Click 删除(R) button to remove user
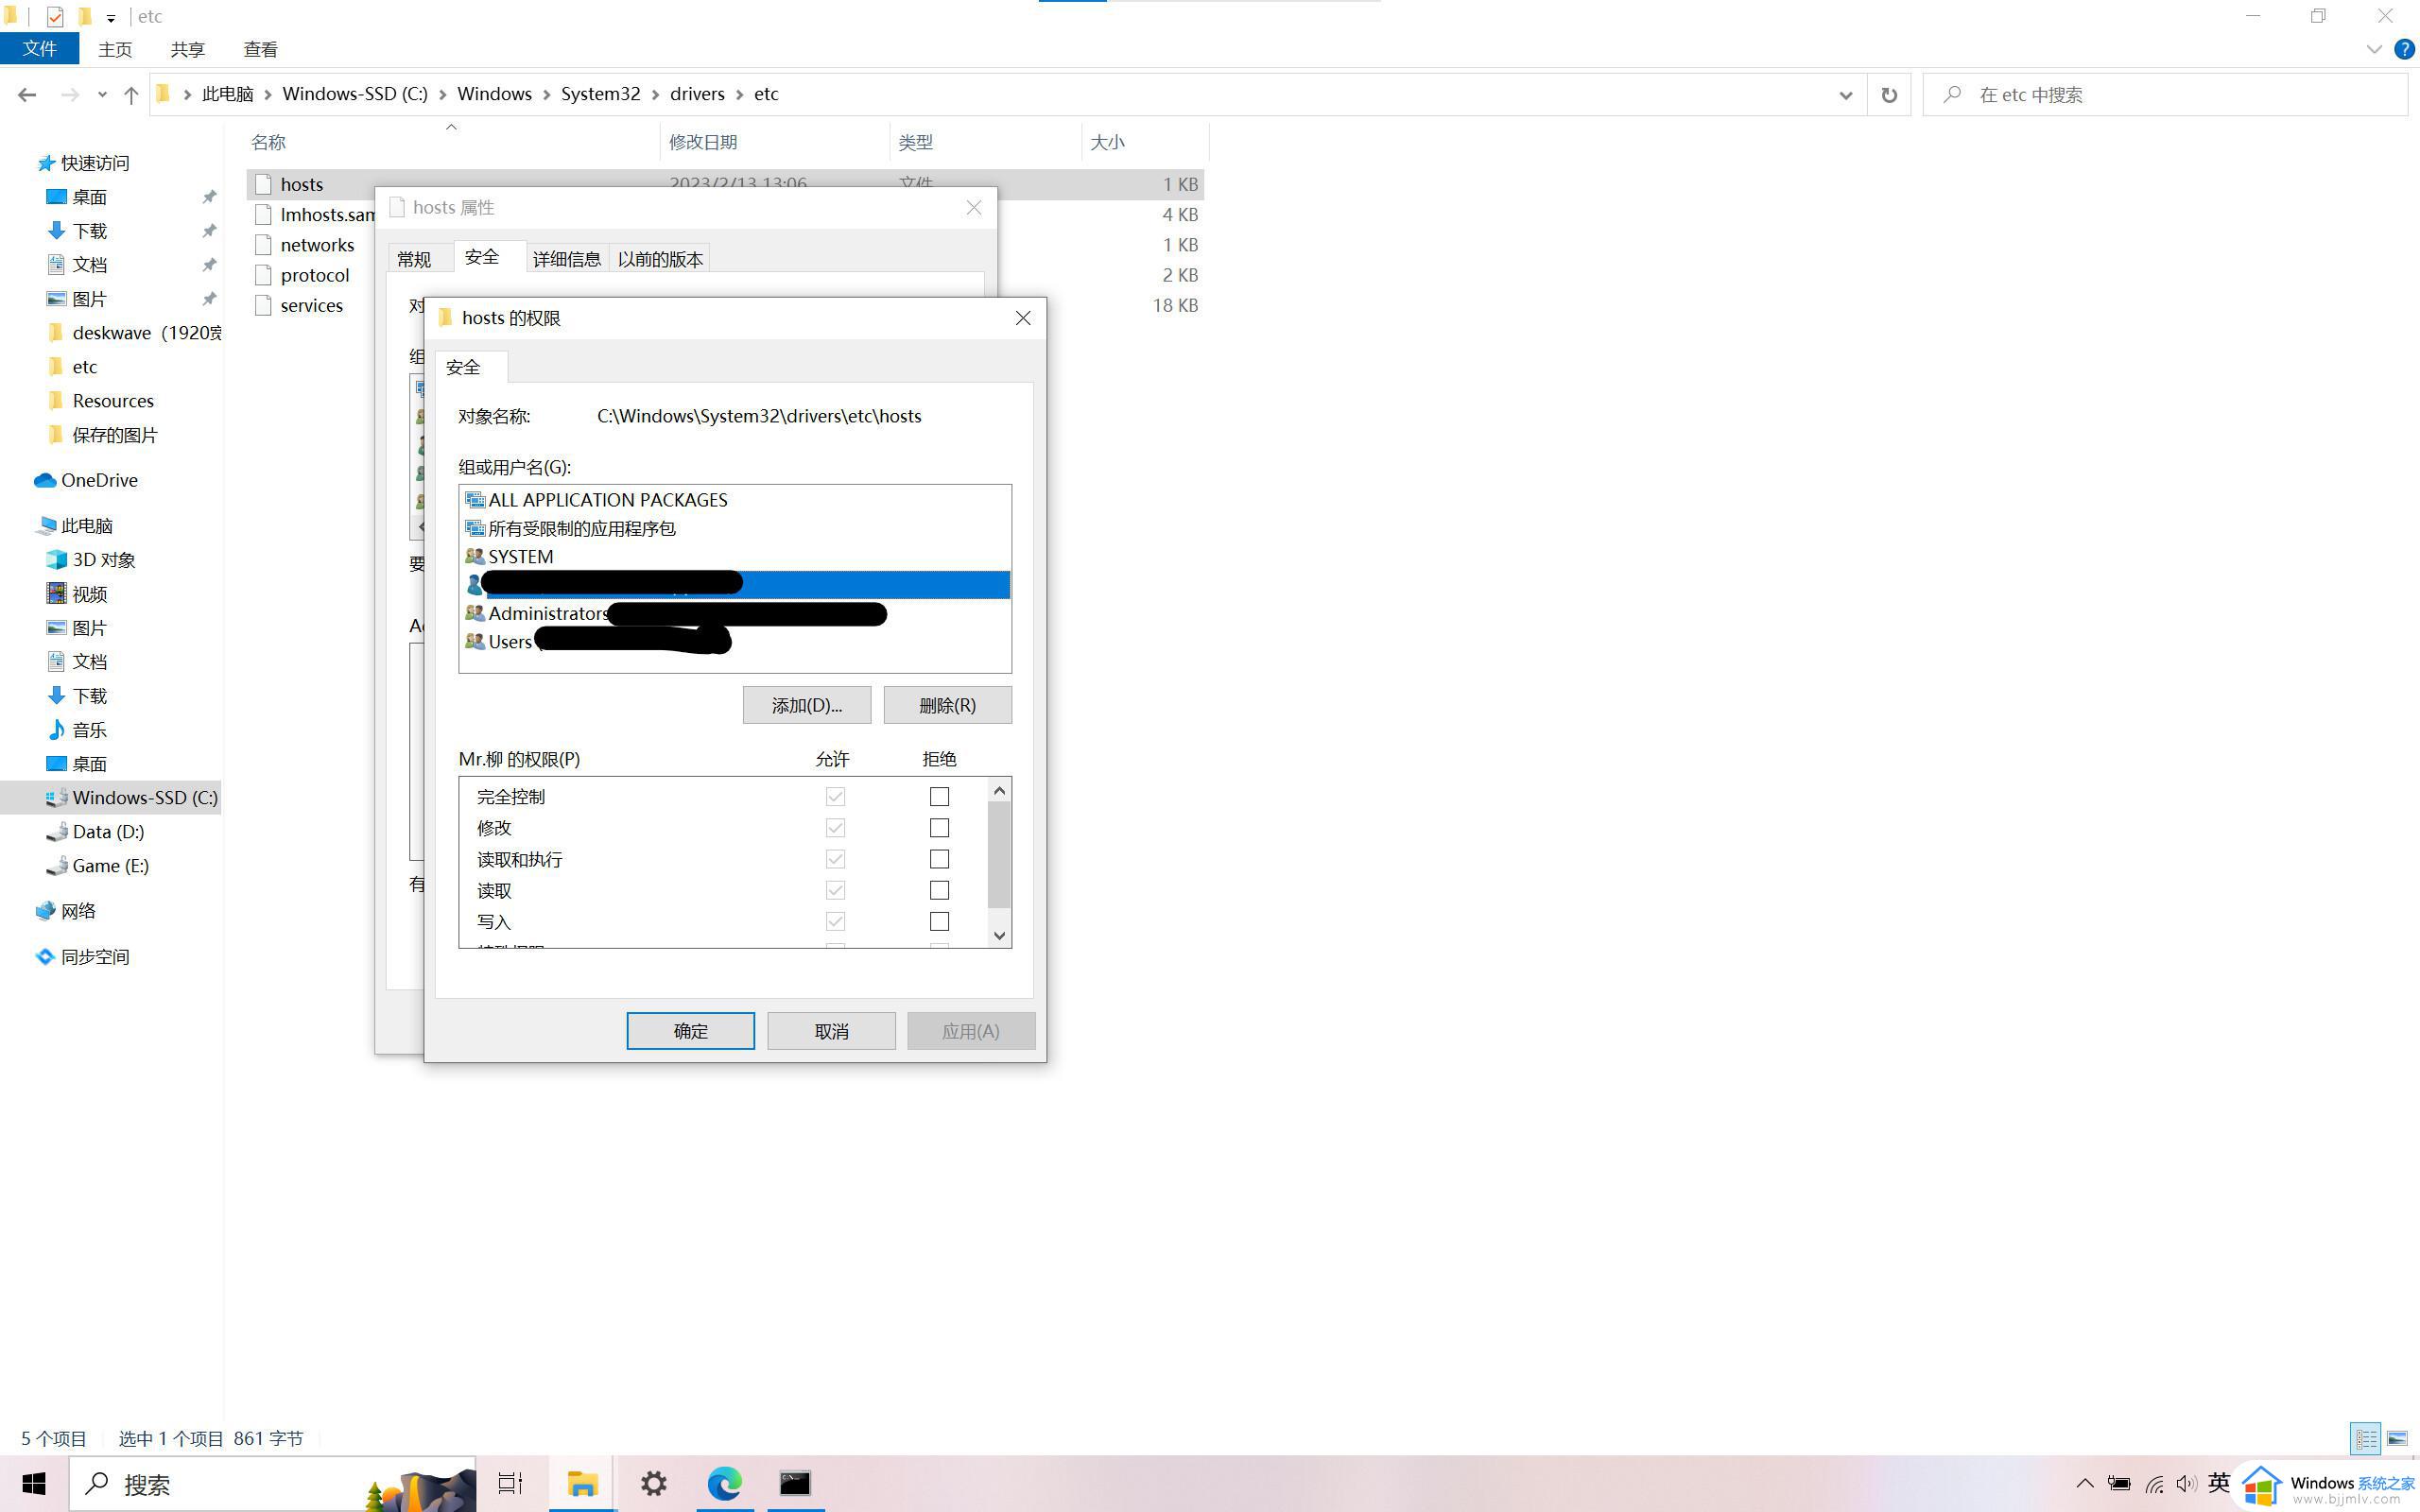This screenshot has width=2420, height=1512. pos(948,704)
